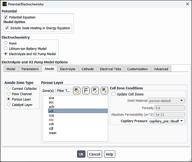The width and height of the screenshot is (192, 162).
Task: Switch to the Advanced tab
Action: tap(161, 69)
